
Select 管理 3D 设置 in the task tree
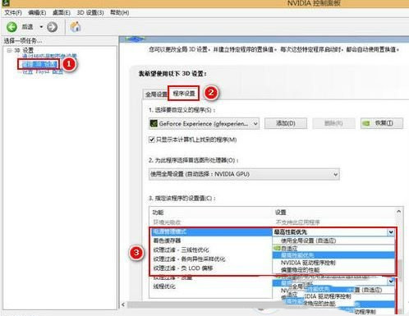39,64
